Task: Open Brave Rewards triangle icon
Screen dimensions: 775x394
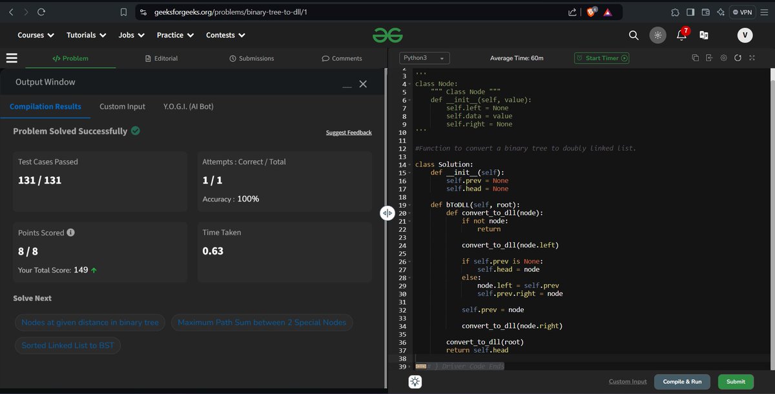Action: click(x=608, y=12)
